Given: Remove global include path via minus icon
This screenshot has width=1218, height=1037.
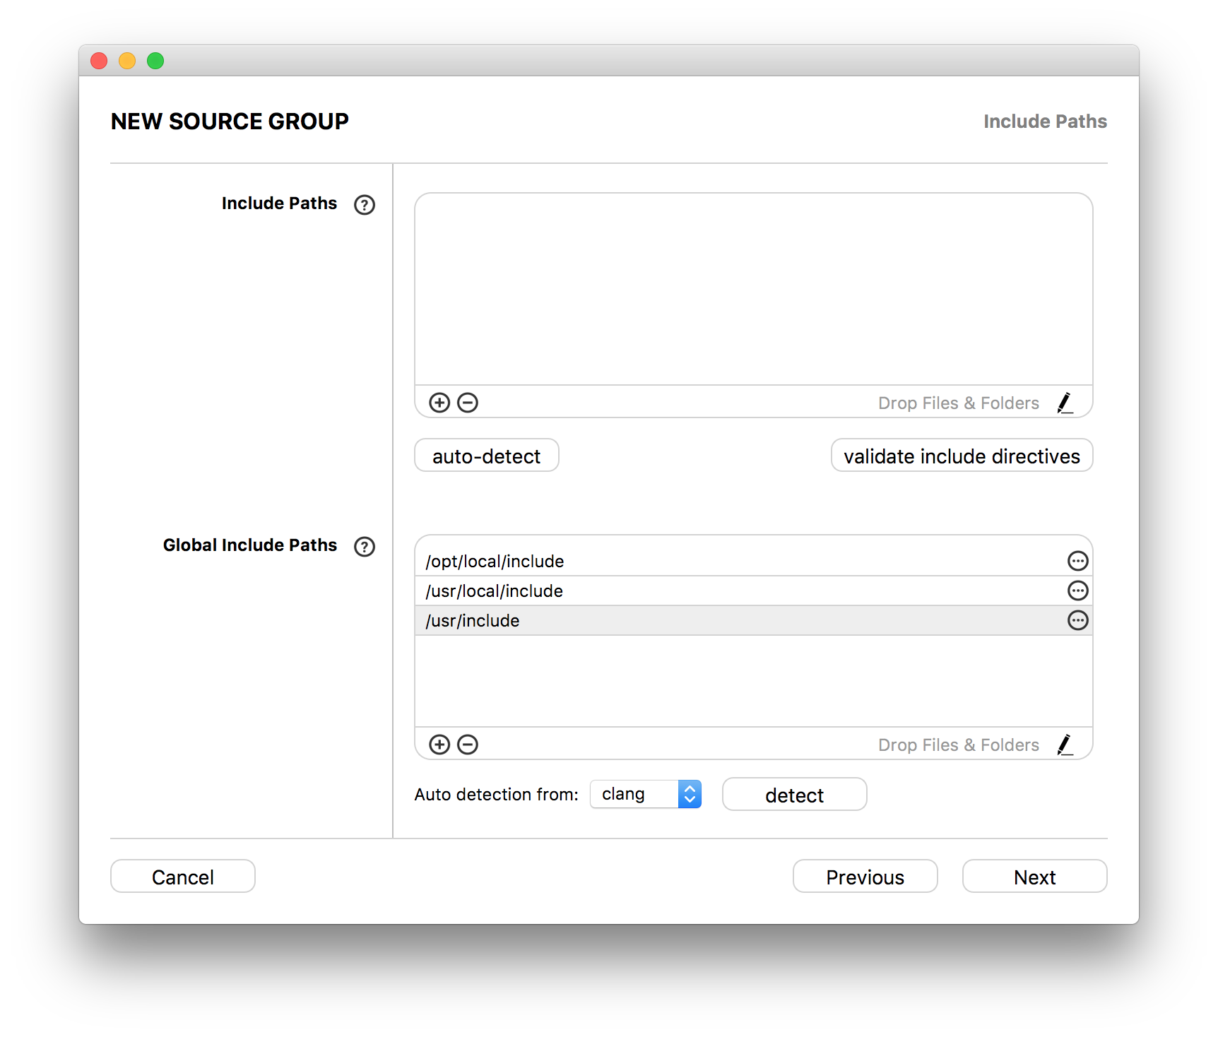Looking at the screenshot, I should pyautogui.click(x=468, y=745).
